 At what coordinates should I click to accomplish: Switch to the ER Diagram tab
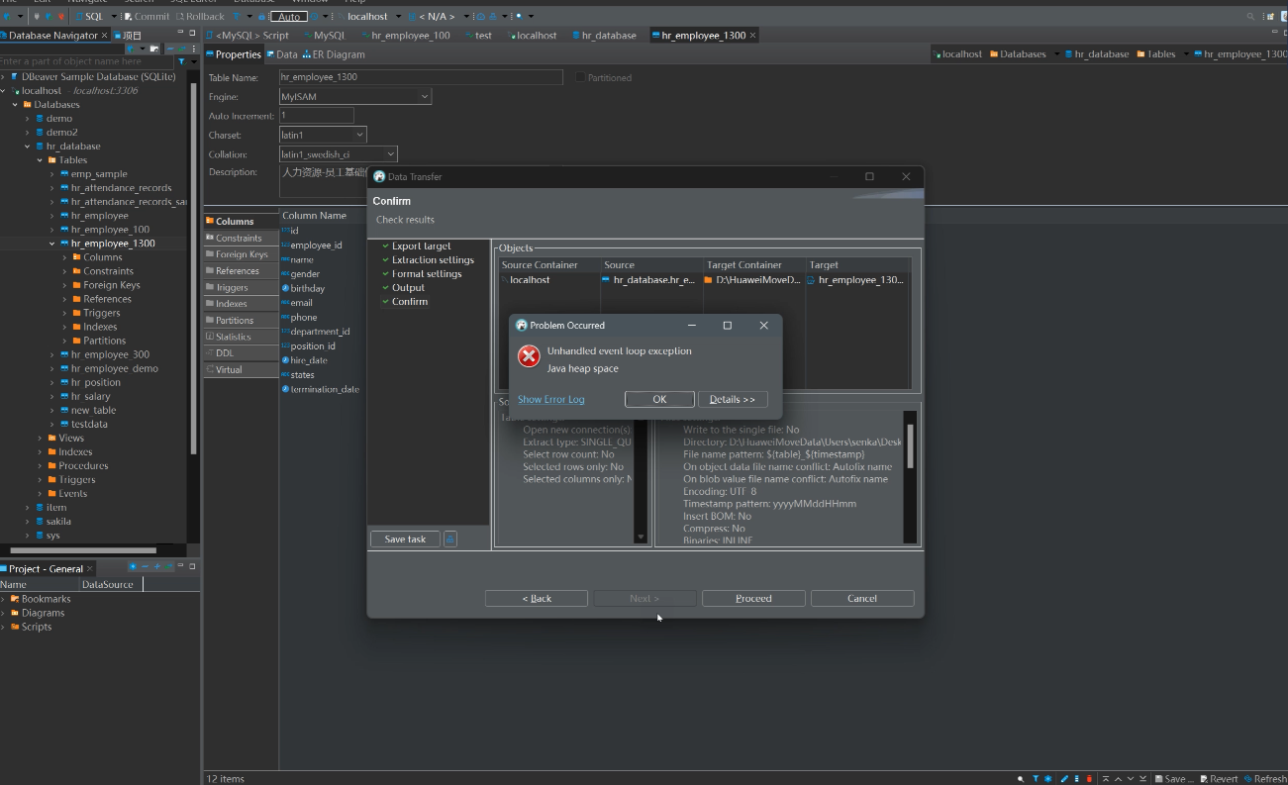coord(334,54)
